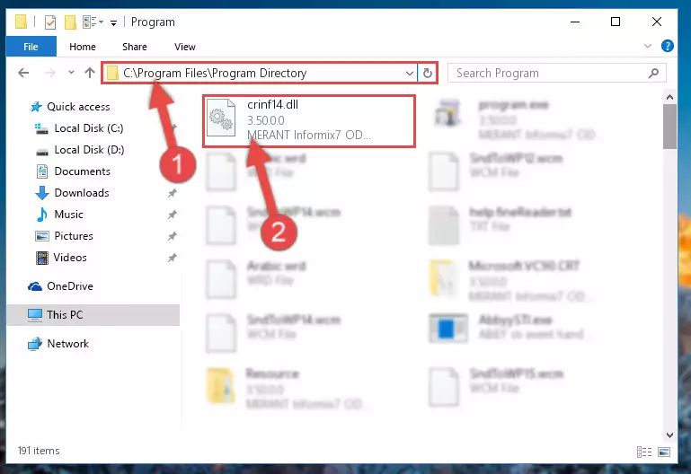Click the pin icon beside Pictures
This screenshot has height=474, width=691.
173,236
